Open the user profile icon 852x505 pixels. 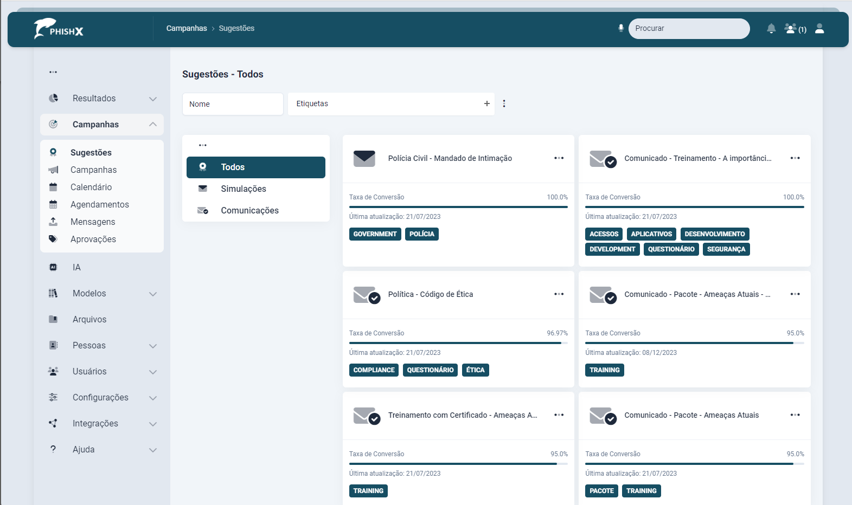coord(819,28)
